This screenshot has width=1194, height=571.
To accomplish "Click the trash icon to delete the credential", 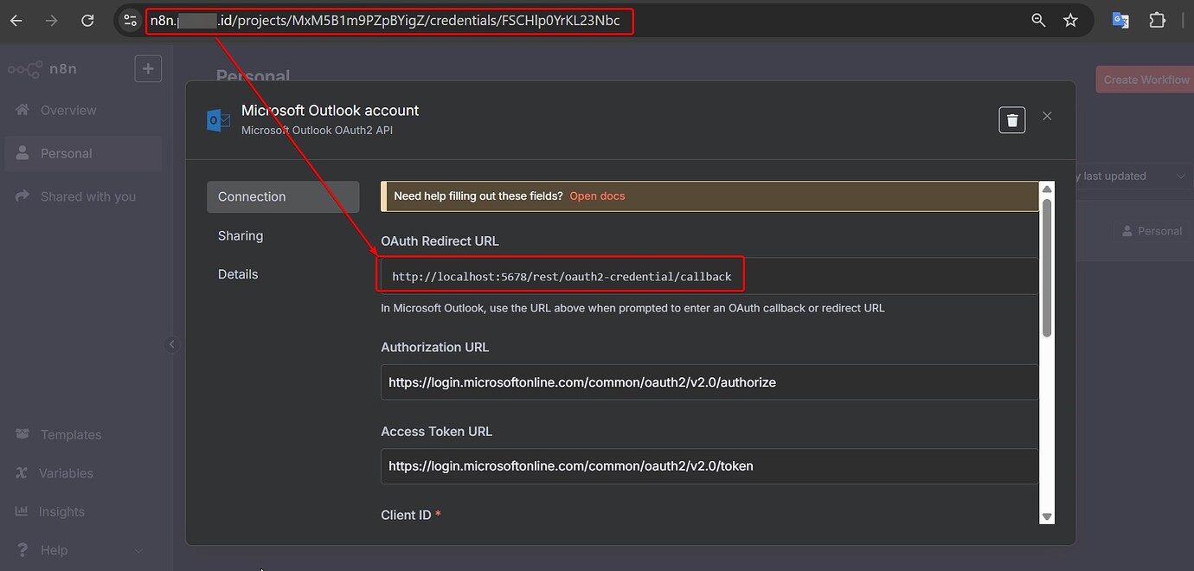I will click(1011, 119).
